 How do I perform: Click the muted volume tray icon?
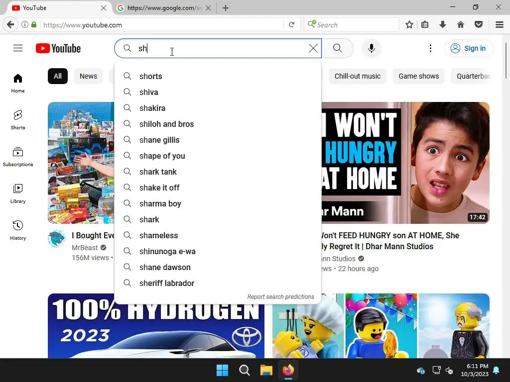click(449, 370)
